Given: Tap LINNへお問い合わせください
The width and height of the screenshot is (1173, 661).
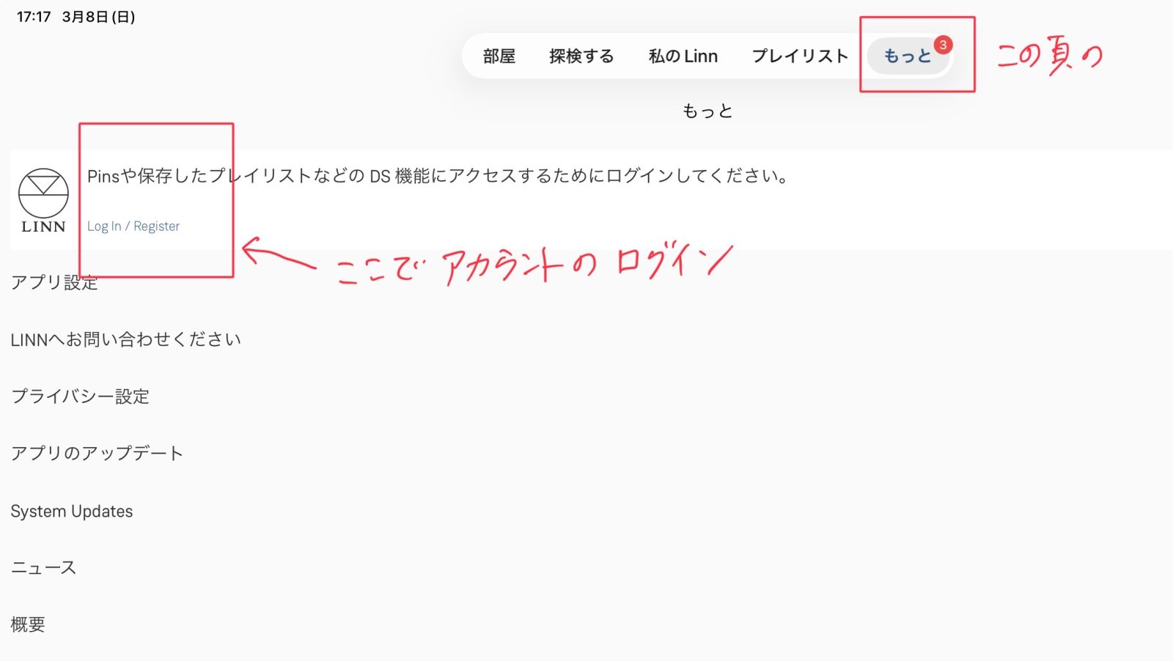Looking at the screenshot, I should pyautogui.click(x=125, y=339).
